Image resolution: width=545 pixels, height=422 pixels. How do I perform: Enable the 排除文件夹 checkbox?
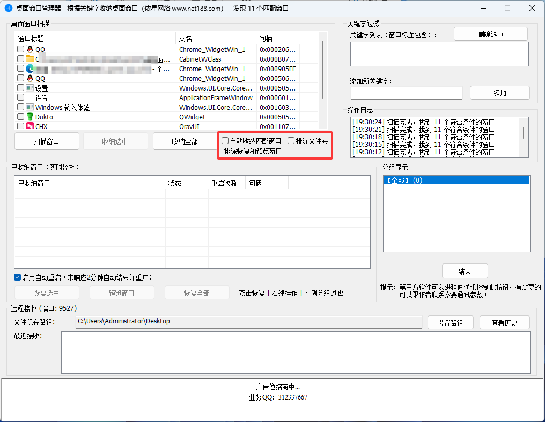coord(290,140)
